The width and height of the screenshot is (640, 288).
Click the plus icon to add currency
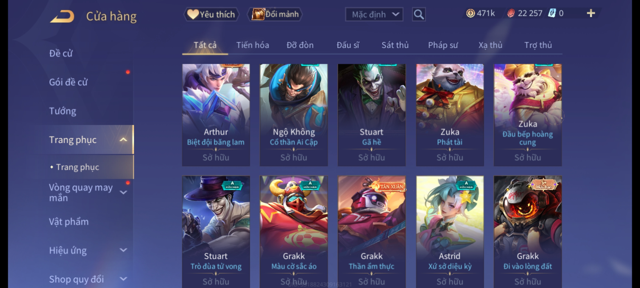[591, 13]
